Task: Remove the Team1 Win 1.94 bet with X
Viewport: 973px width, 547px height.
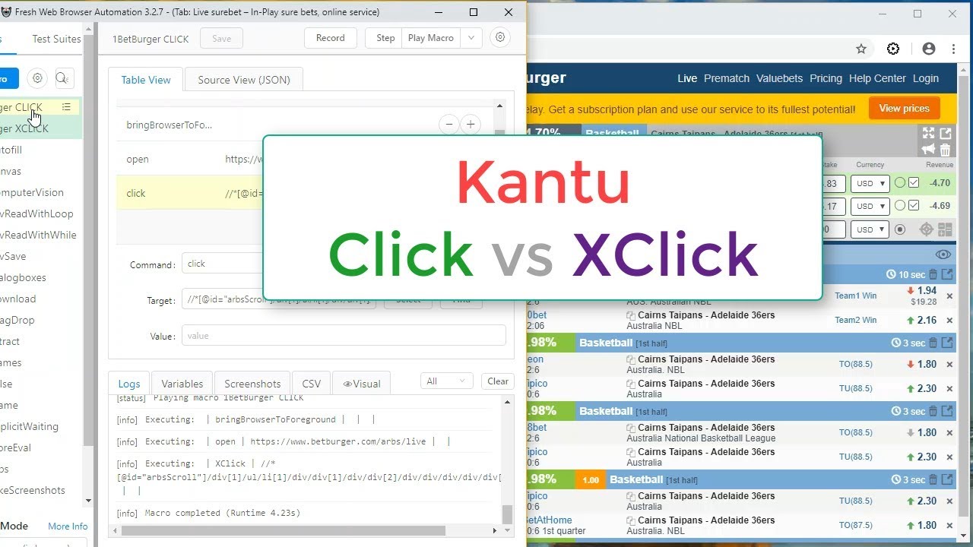Action: tap(949, 296)
